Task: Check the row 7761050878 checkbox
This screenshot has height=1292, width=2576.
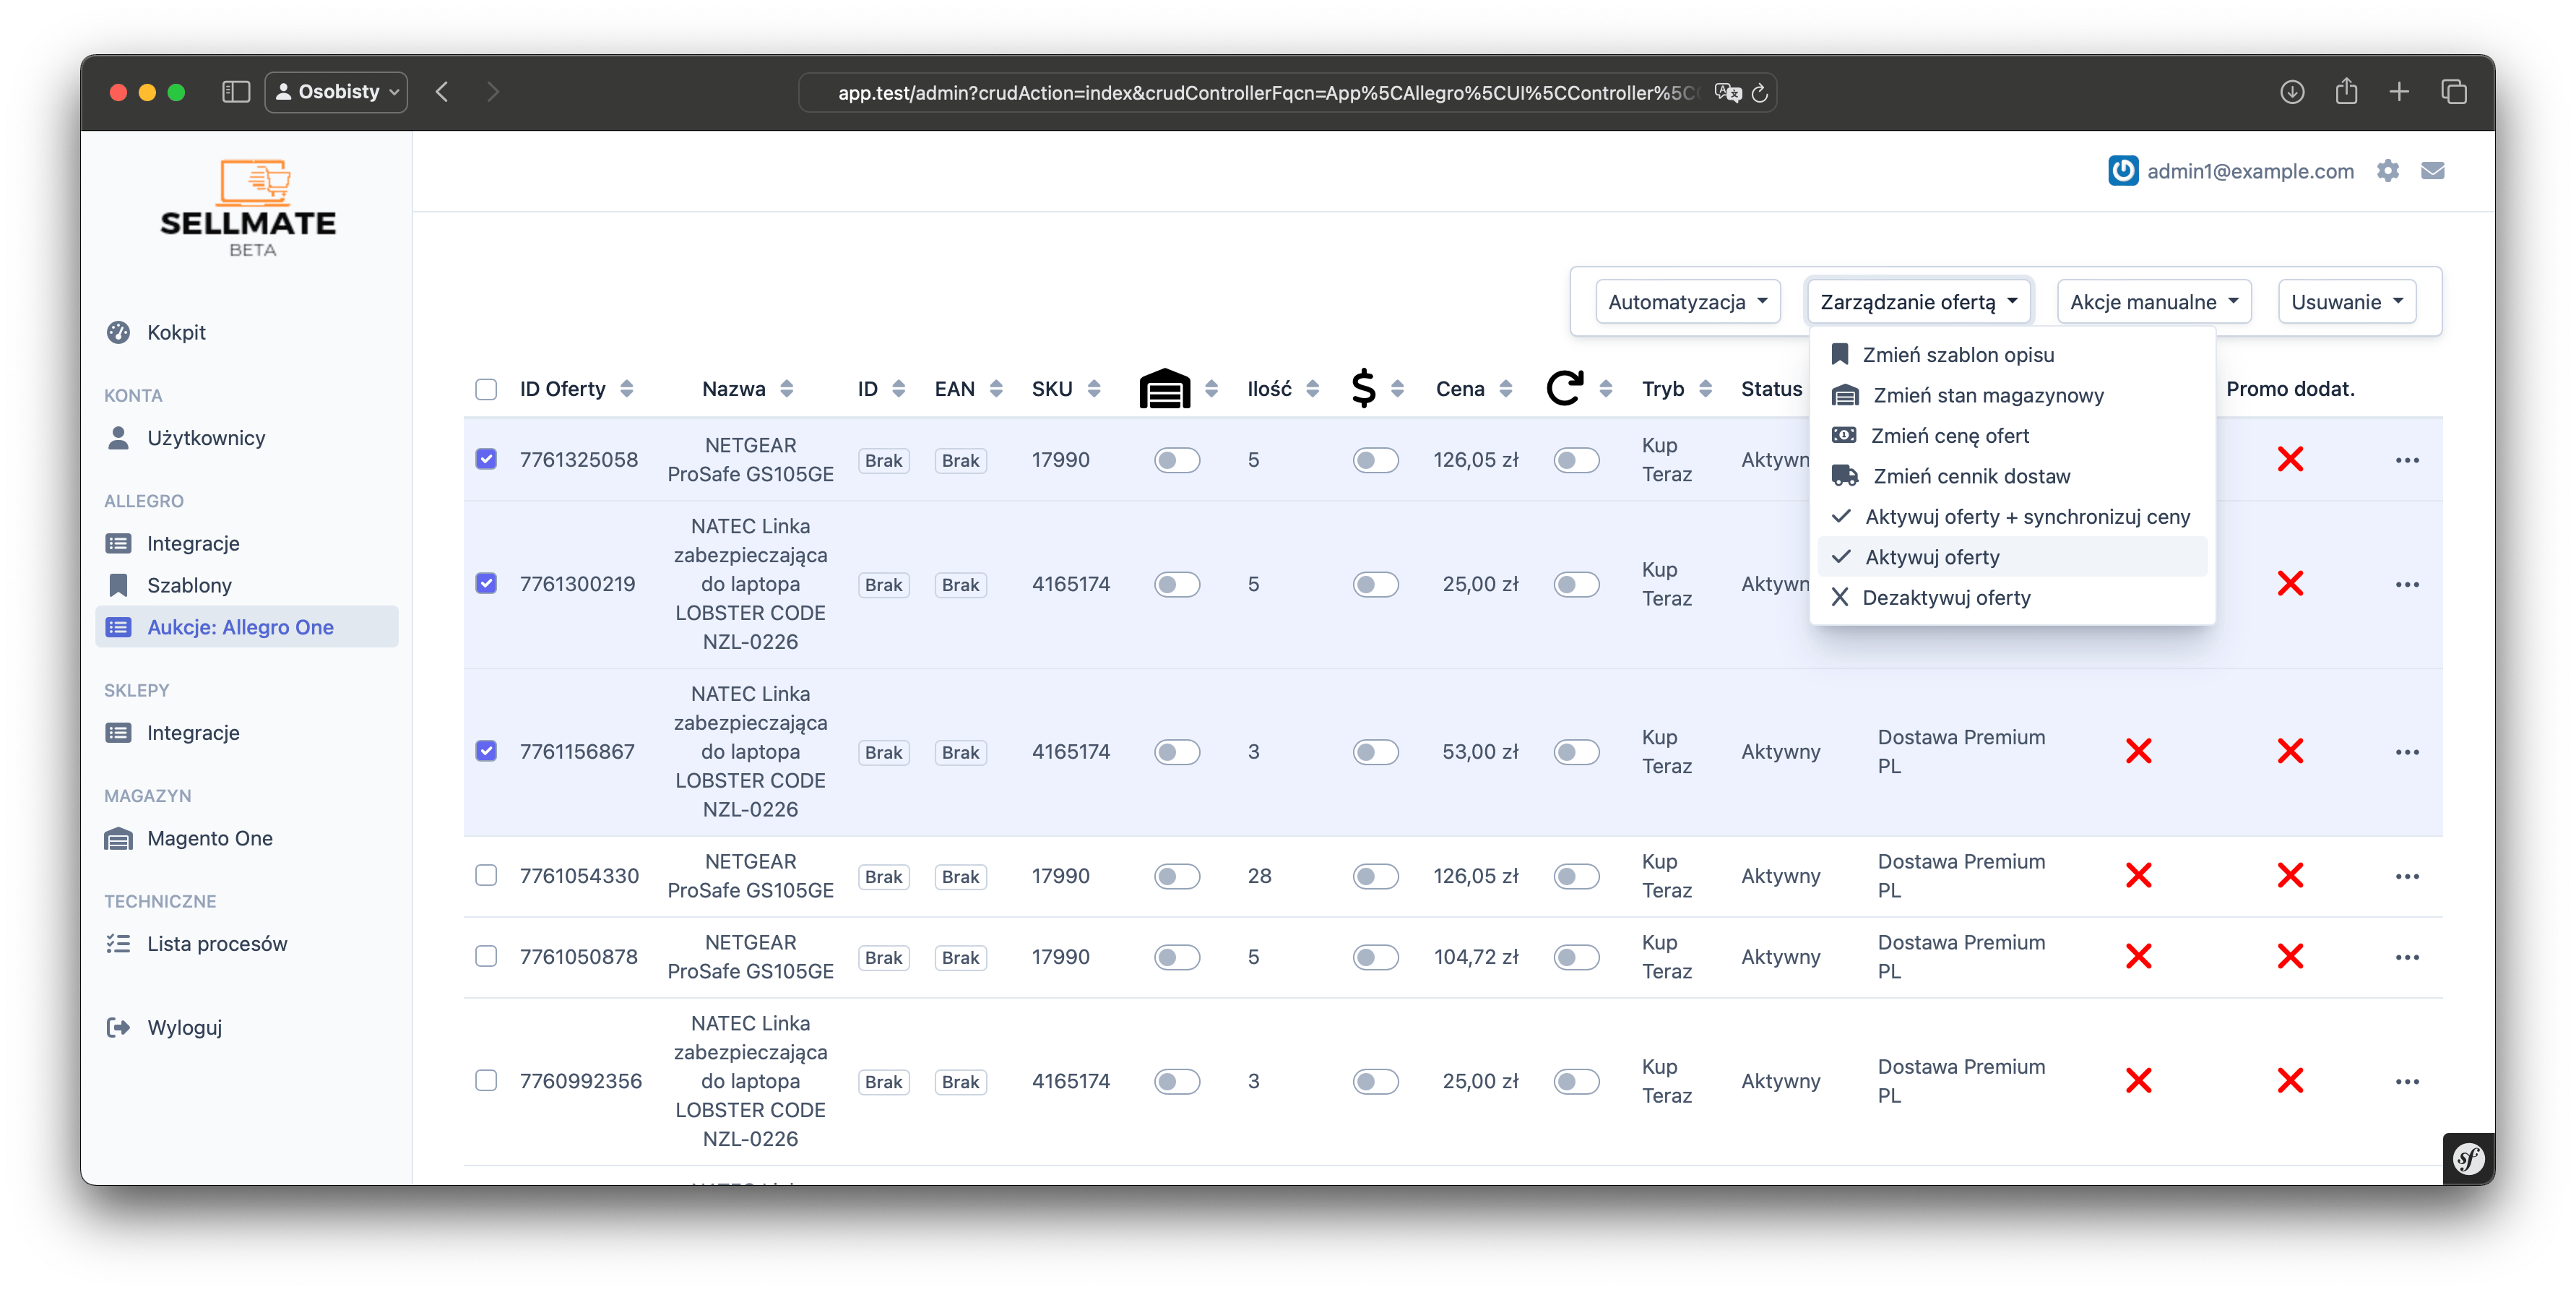Action: point(486,956)
